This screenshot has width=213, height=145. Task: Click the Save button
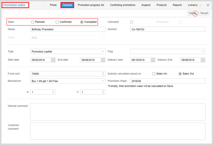tap(192, 13)
